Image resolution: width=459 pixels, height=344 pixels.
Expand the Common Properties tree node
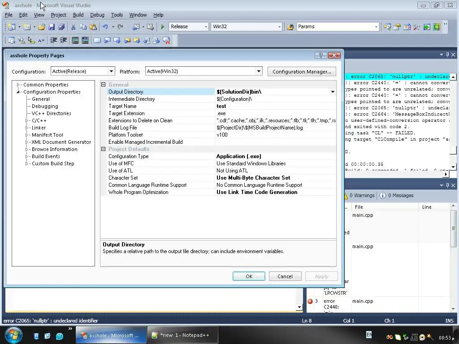coord(18,85)
